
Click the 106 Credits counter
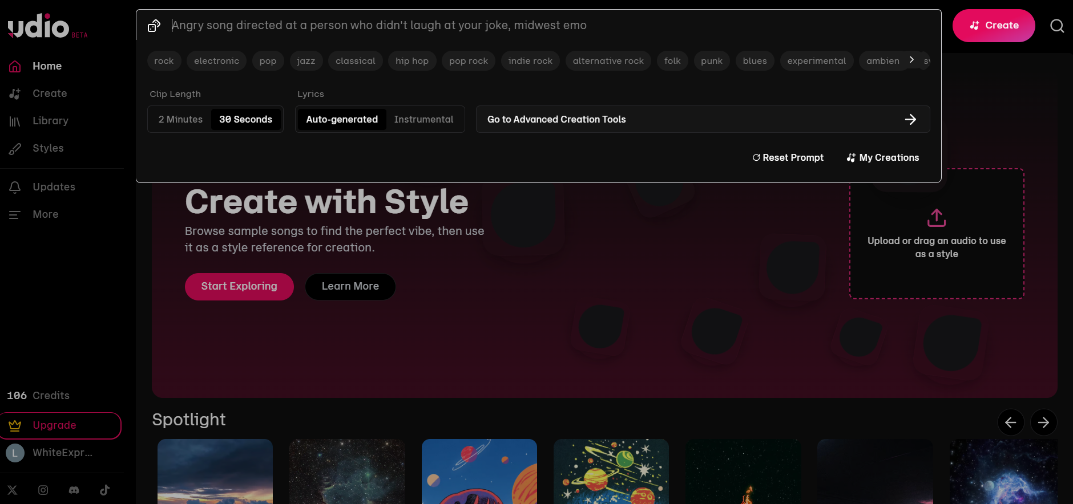[x=38, y=396]
